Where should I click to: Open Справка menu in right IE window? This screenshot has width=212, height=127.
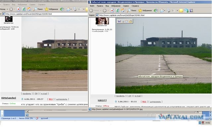pos(135,6)
